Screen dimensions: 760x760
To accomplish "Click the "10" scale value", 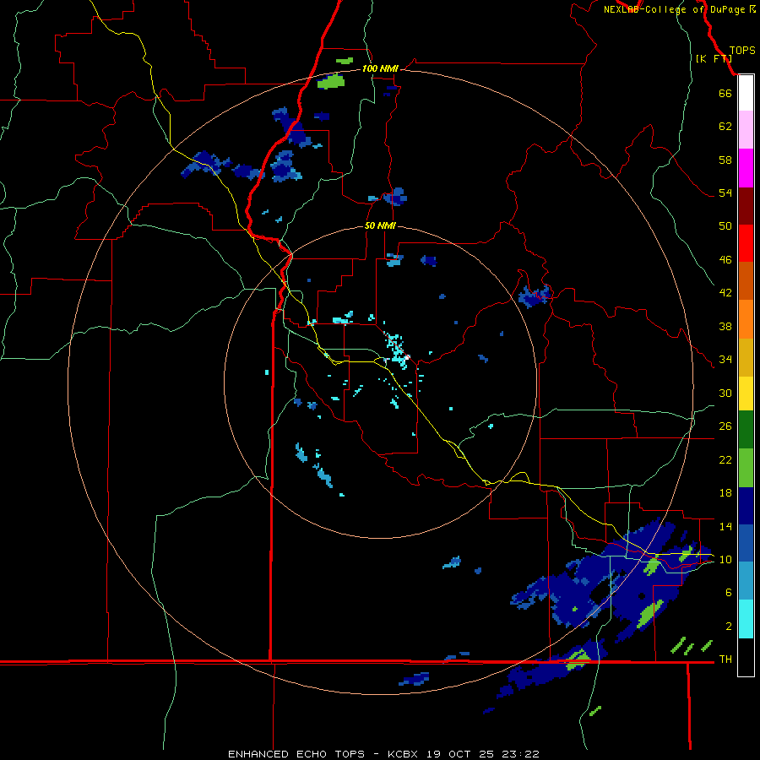I will [725, 559].
